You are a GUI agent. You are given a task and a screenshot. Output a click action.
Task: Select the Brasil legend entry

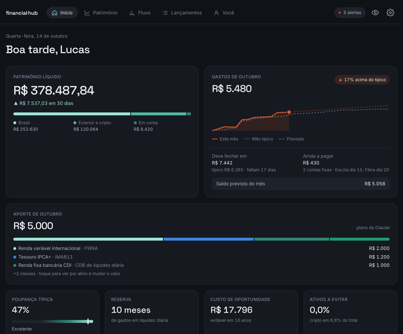pos(25,126)
